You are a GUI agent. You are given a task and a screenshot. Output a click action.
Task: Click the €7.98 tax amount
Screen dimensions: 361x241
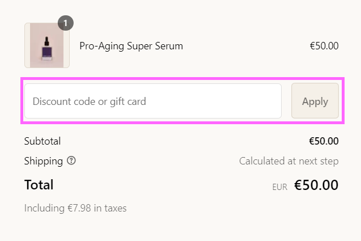point(79,208)
